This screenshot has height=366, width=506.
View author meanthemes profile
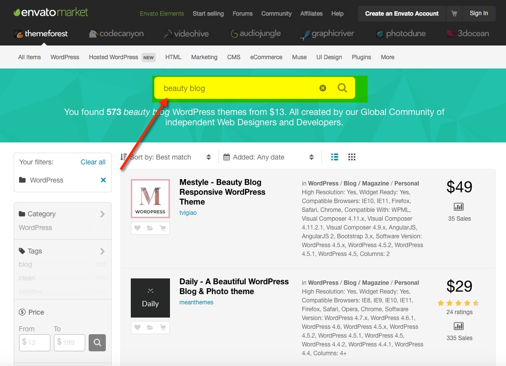tap(196, 302)
